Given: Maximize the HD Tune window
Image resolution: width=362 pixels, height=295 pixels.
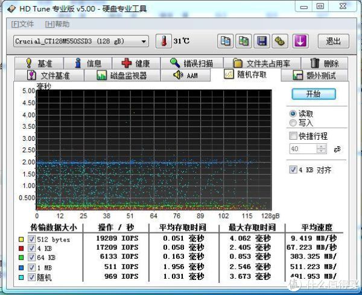Looking at the screenshot, I should tap(320, 6).
